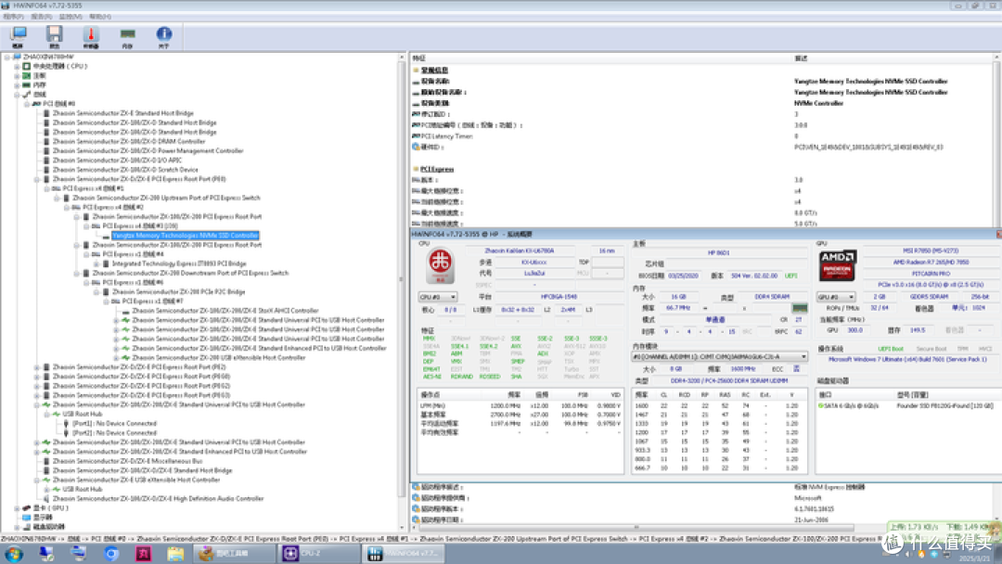Open the CPU #0 selector dropdown
The image size is (1002, 564).
coord(438,297)
